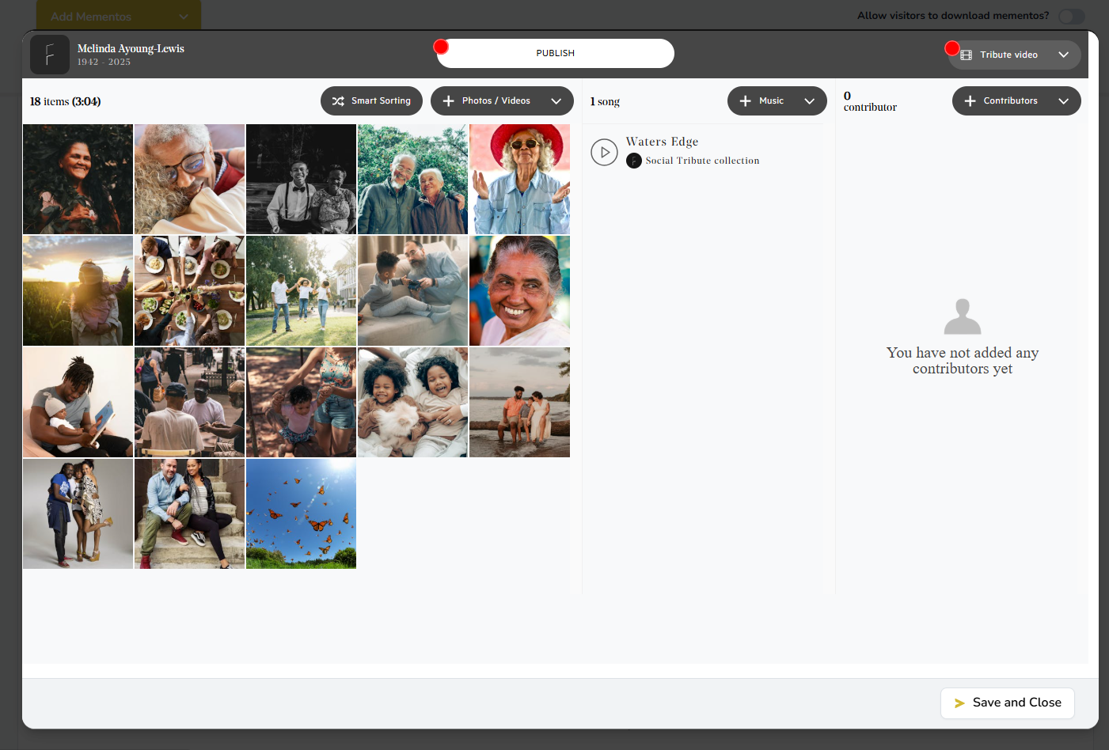Screen dimensions: 1109x750
Task: Open the two children with dog photo
Action: click(412, 402)
